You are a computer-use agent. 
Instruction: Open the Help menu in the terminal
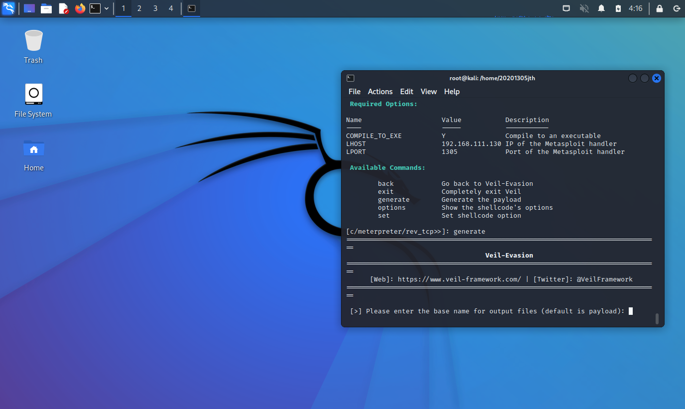[452, 92]
